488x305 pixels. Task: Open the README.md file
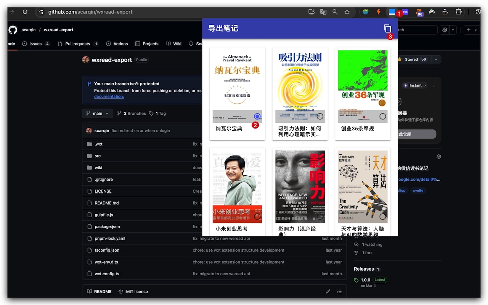pyautogui.click(x=106, y=203)
